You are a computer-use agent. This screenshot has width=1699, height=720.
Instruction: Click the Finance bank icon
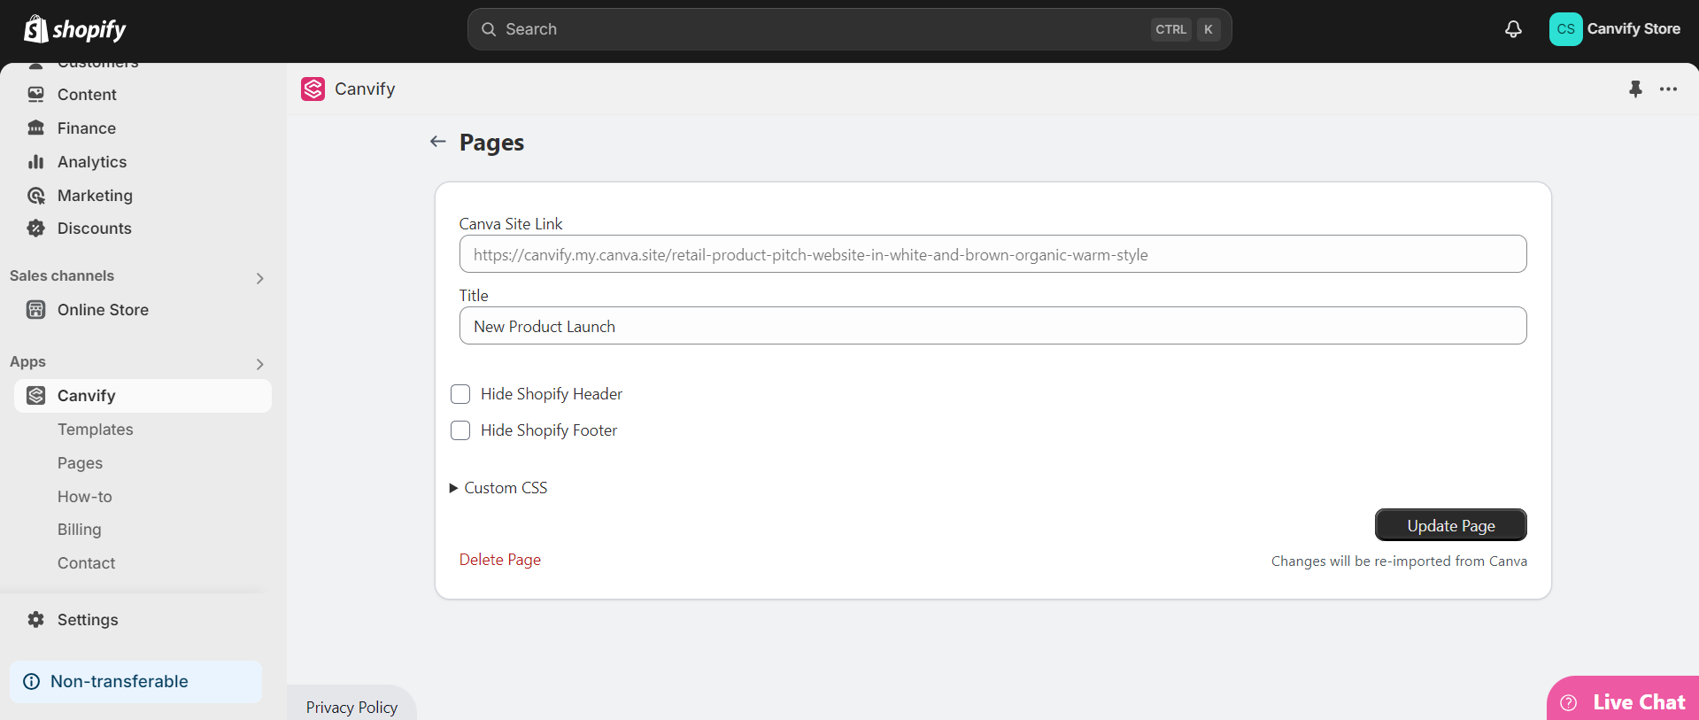(35, 128)
